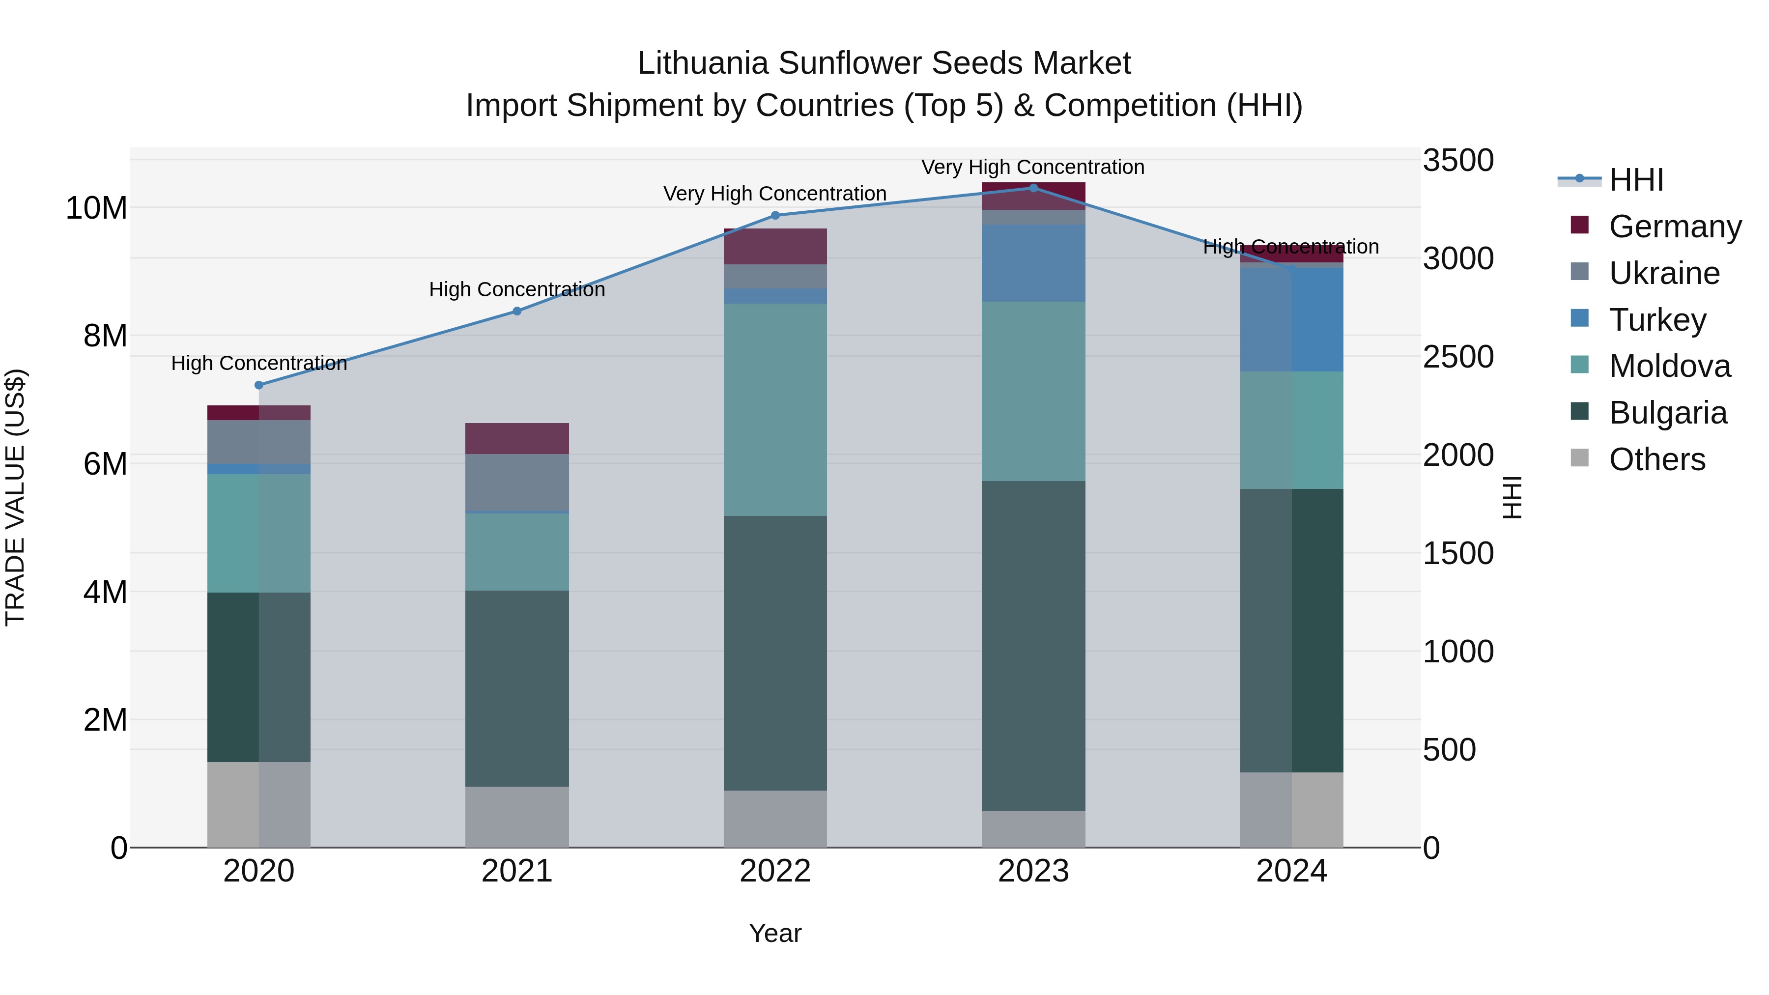Image resolution: width=1769 pixels, height=995 pixels.
Task: Click the HHI data point for 2023
Action: [1033, 188]
